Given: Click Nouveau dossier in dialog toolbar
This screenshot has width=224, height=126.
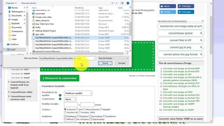Looking at the screenshot, I should [29, 3].
